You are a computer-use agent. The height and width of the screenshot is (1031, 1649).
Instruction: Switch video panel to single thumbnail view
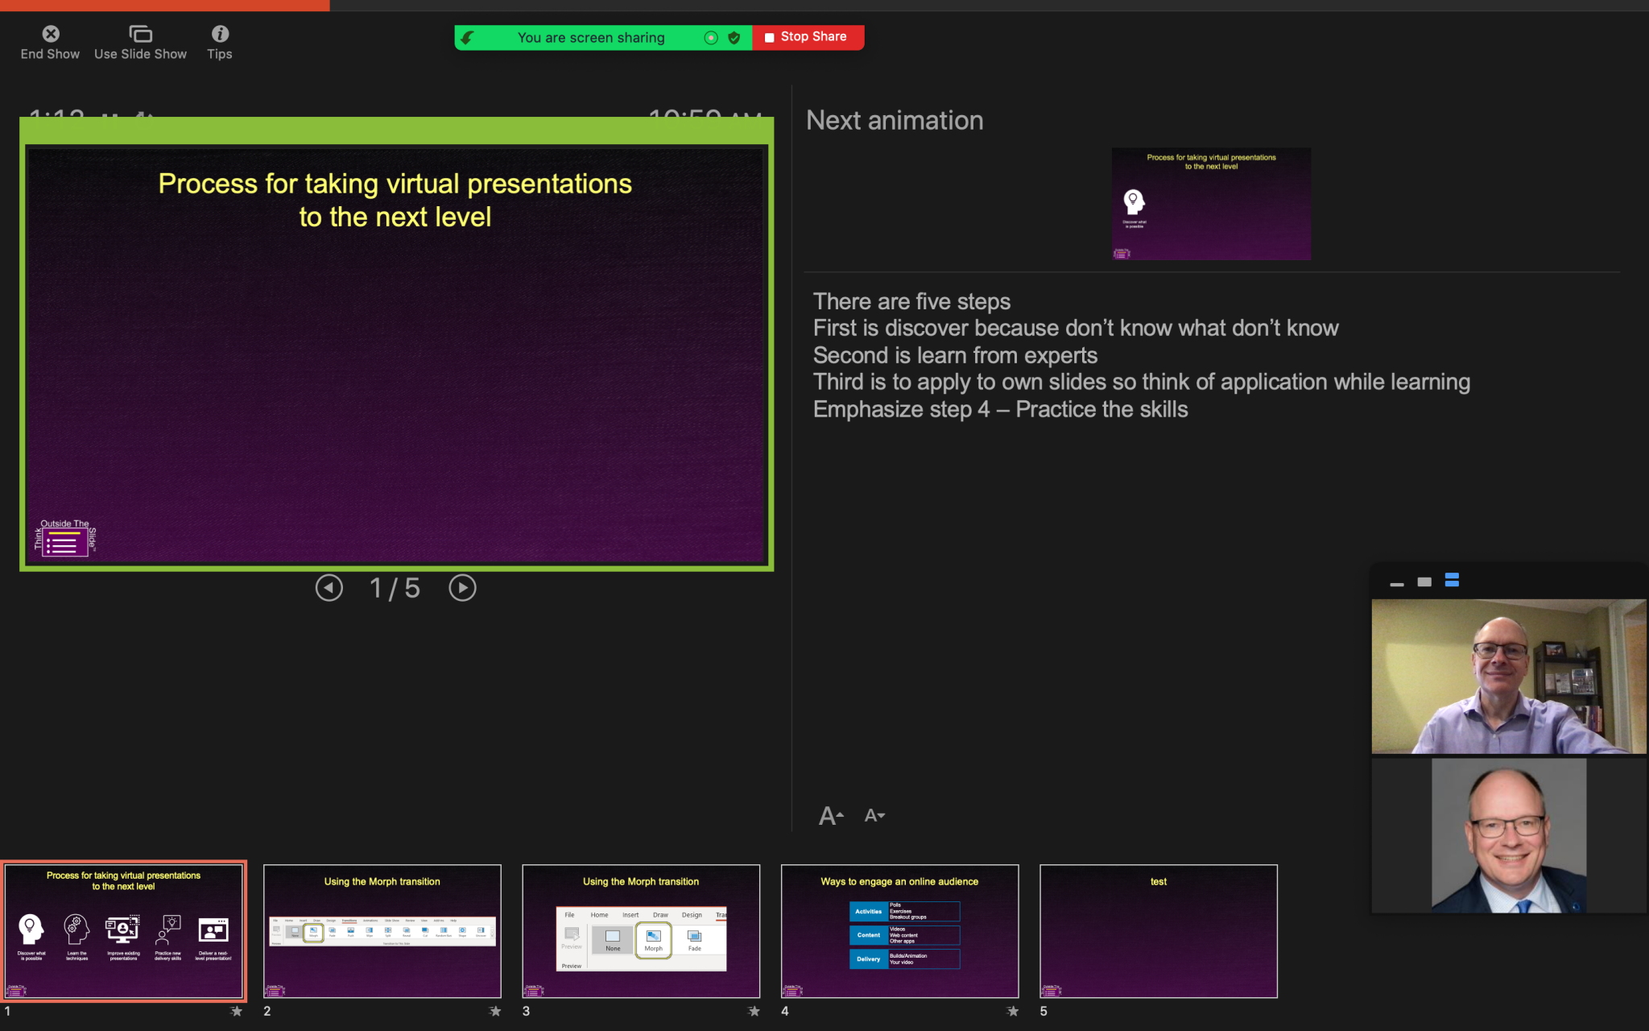1424,582
